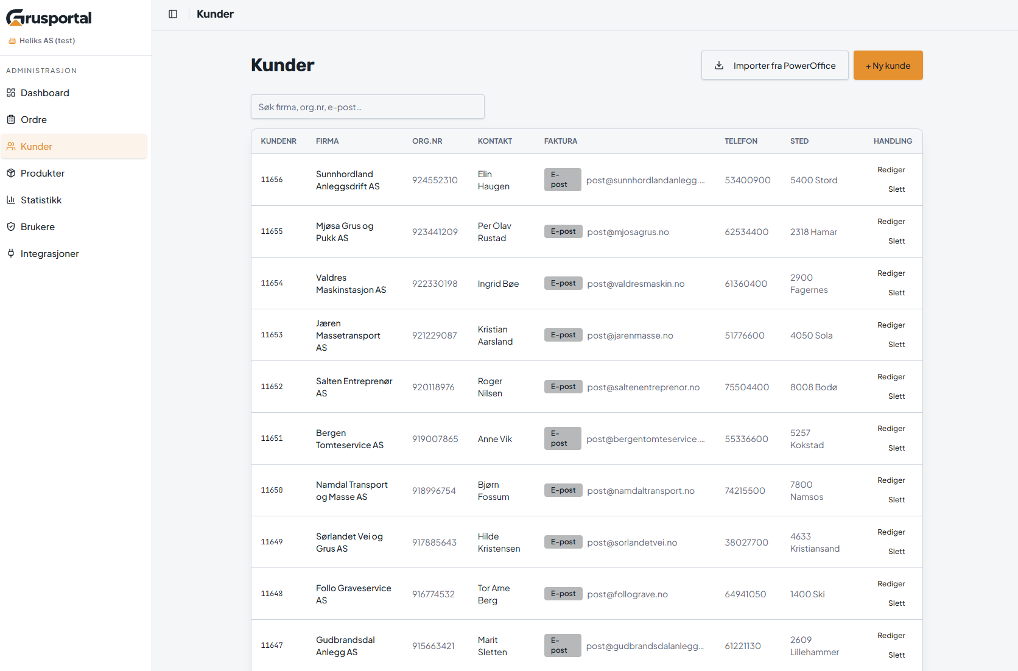Click the Statistikk chart icon
1018x671 pixels.
click(11, 200)
